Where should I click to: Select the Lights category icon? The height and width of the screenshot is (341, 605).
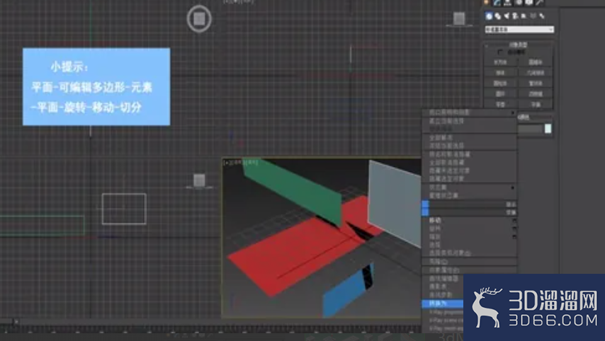(507, 16)
